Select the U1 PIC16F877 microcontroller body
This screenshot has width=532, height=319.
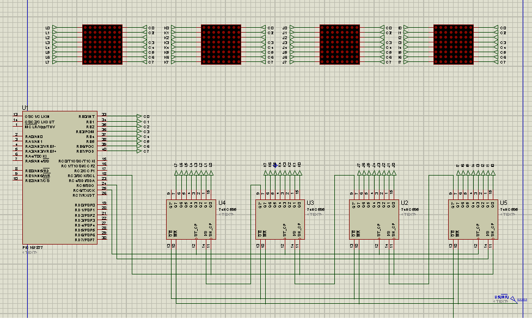60,178
